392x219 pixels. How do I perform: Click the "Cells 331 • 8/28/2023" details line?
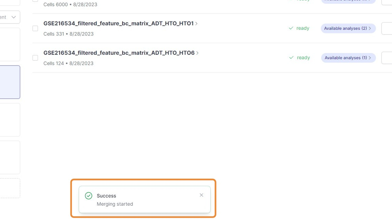68,34
